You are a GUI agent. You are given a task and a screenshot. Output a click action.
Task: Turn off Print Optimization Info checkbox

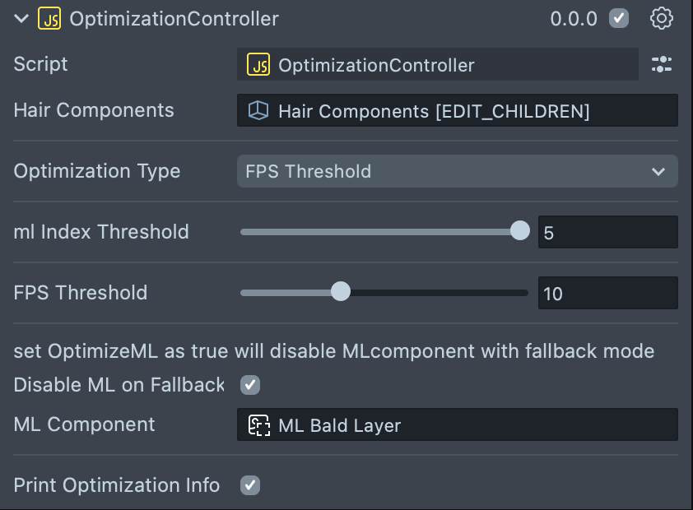click(x=249, y=485)
